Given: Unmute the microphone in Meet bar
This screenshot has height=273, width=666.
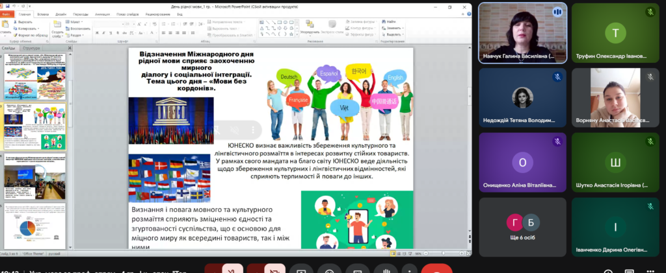Looking at the screenshot, I should click(x=231, y=270).
